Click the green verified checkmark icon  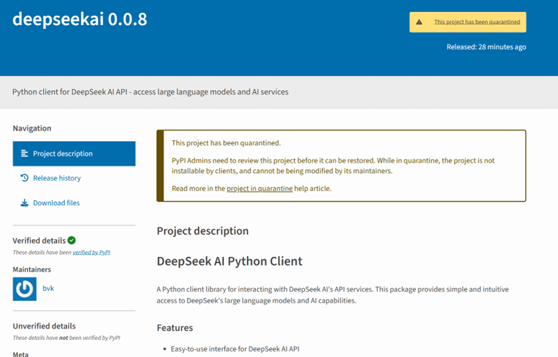pyautogui.click(x=72, y=240)
